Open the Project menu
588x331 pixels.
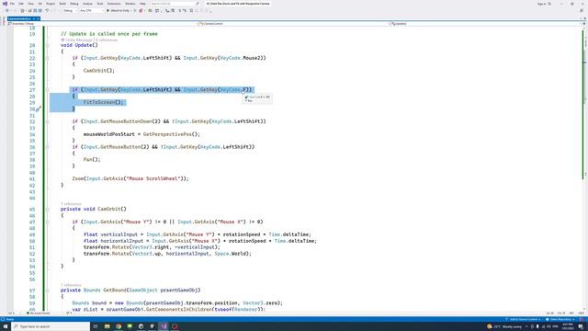pyautogui.click(x=51, y=4)
